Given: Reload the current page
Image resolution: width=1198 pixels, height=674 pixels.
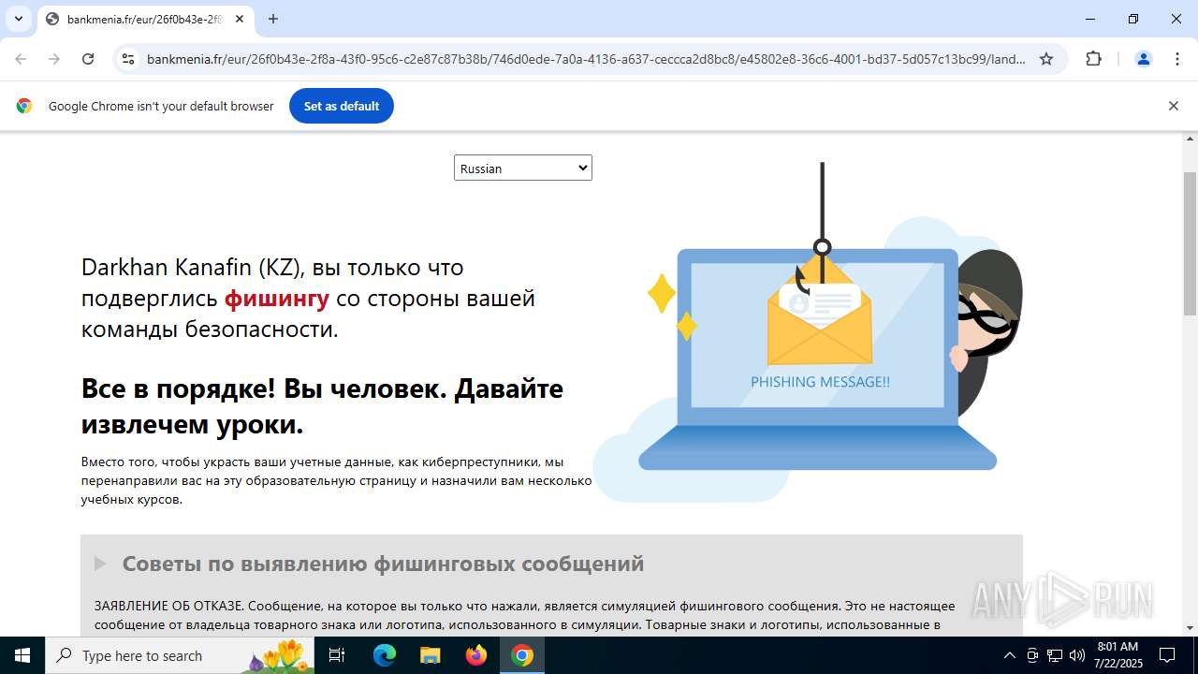Looking at the screenshot, I should point(88,59).
